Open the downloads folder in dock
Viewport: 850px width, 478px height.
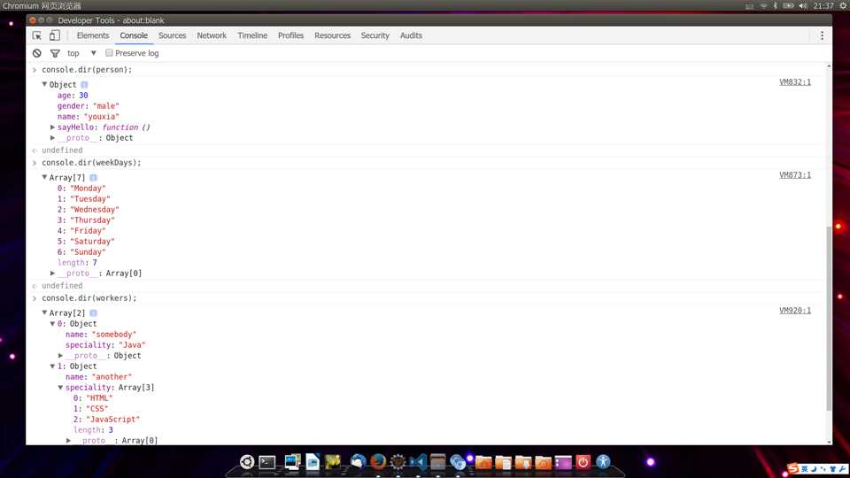pos(523,462)
